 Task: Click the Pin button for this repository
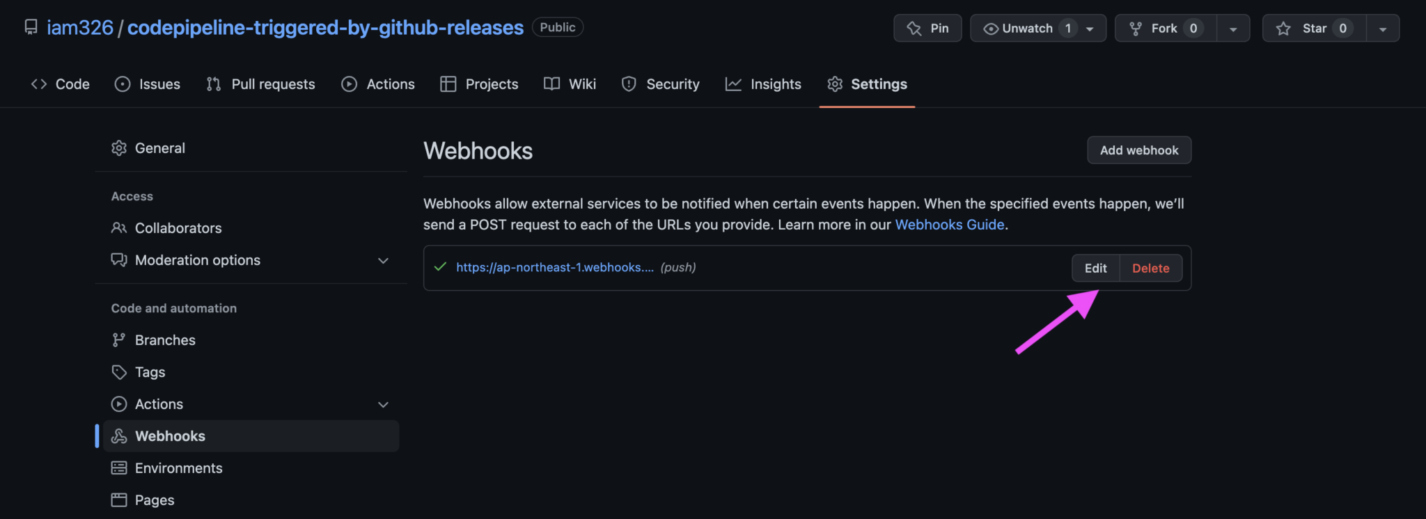coord(927,28)
